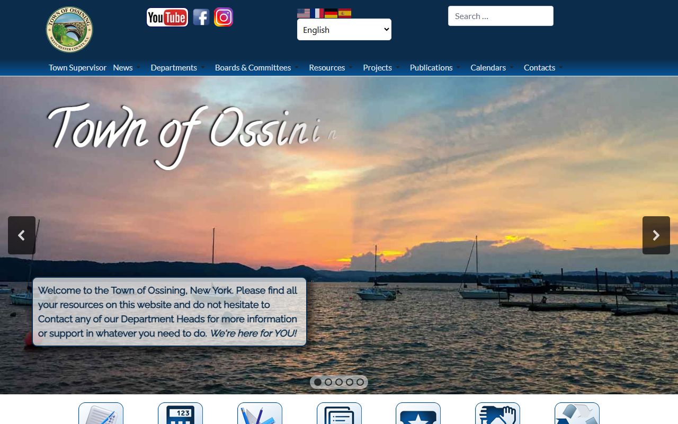Image resolution: width=678 pixels, height=424 pixels.
Task: Expand the Calendars menu
Action: coord(492,67)
